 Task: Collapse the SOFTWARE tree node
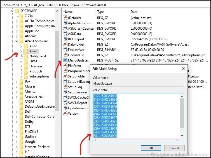point(12,11)
